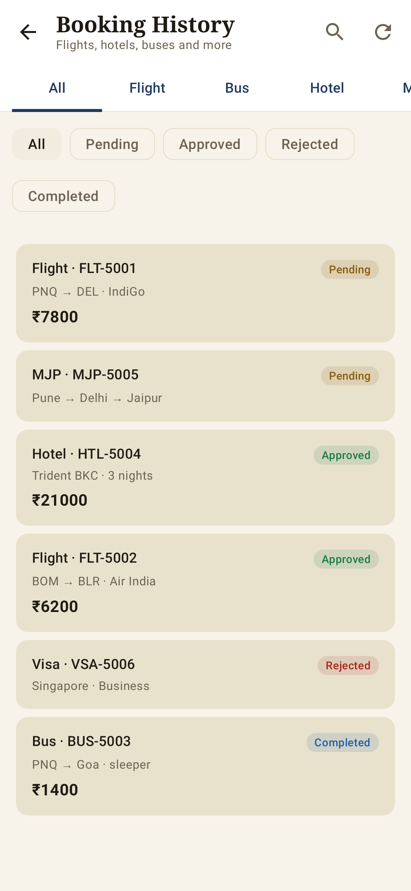Click the refresh icon

coord(383,32)
